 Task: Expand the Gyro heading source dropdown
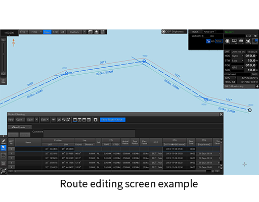(x=237, y=56)
